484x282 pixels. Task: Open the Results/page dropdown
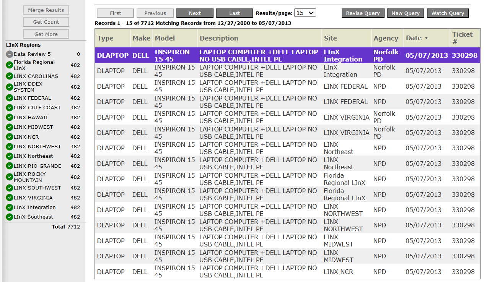click(x=305, y=13)
